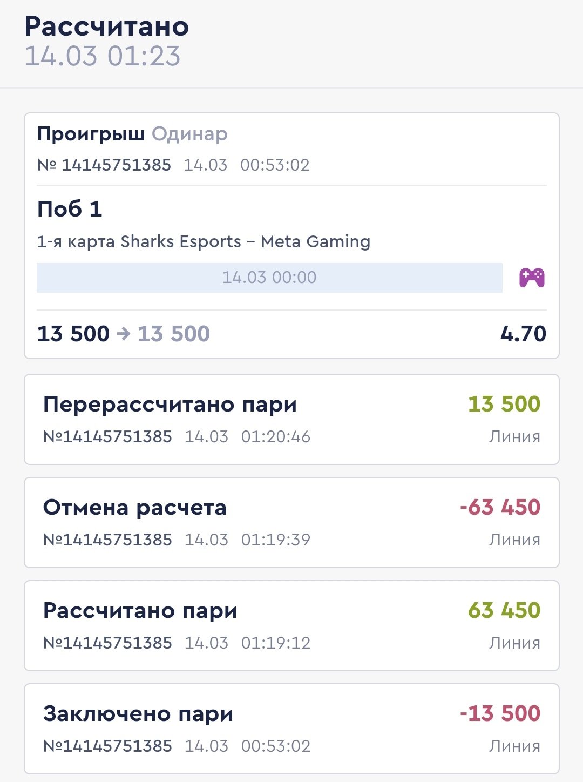Click the green 63 450 amount

504,611
